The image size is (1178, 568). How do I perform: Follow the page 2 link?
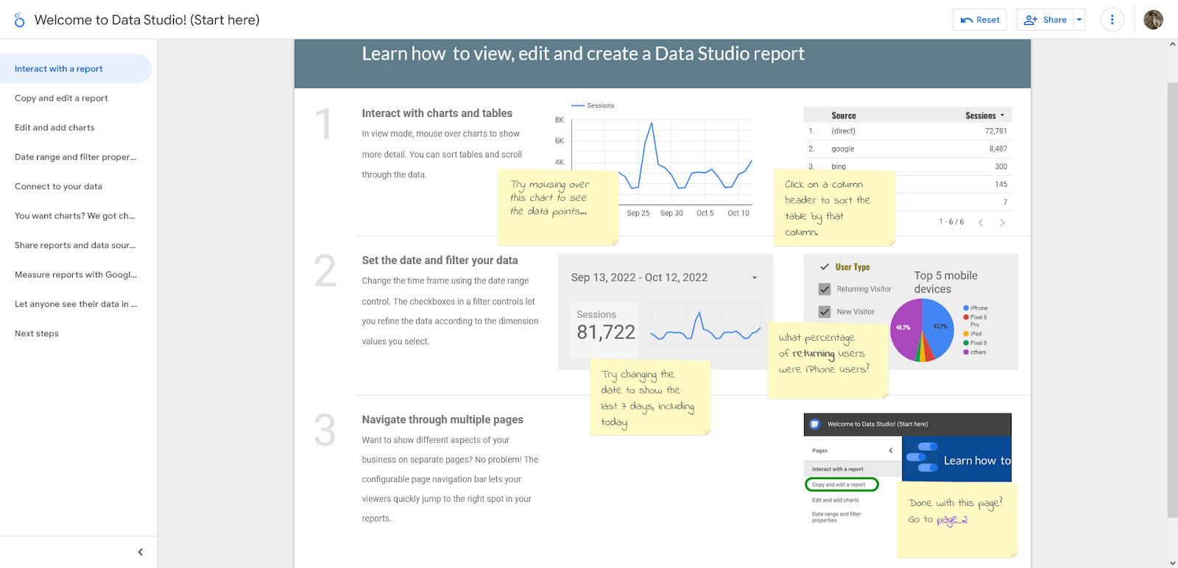952,519
